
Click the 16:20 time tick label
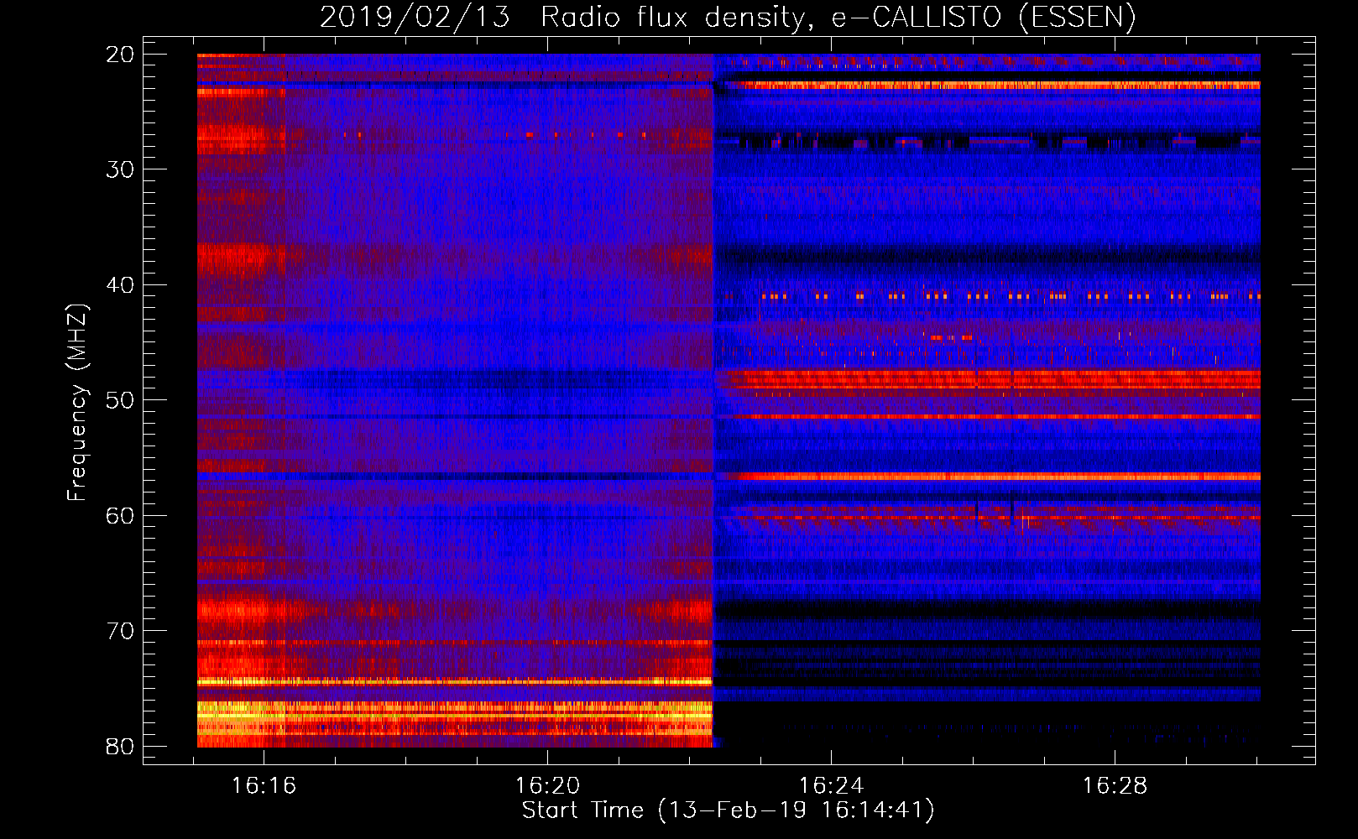(x=547, y=786)
